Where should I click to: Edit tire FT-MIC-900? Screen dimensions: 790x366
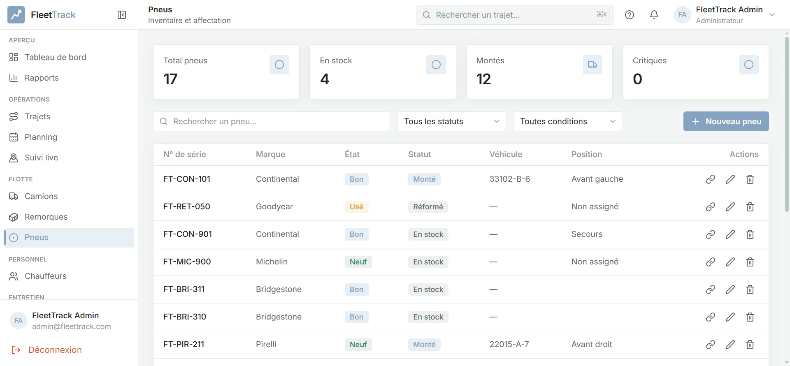730,262
